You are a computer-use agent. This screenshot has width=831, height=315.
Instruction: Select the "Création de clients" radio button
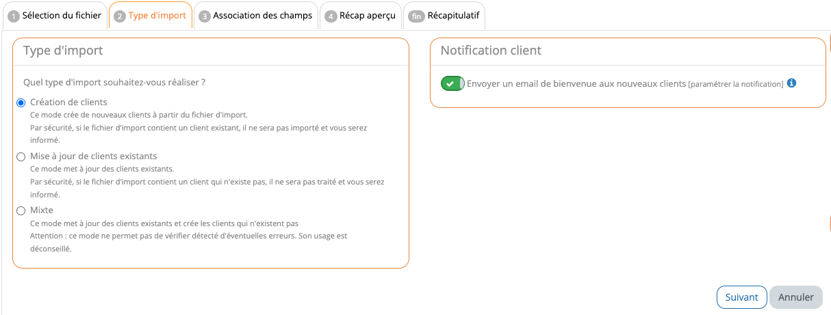pyautogui.click(x=21, y=102)
